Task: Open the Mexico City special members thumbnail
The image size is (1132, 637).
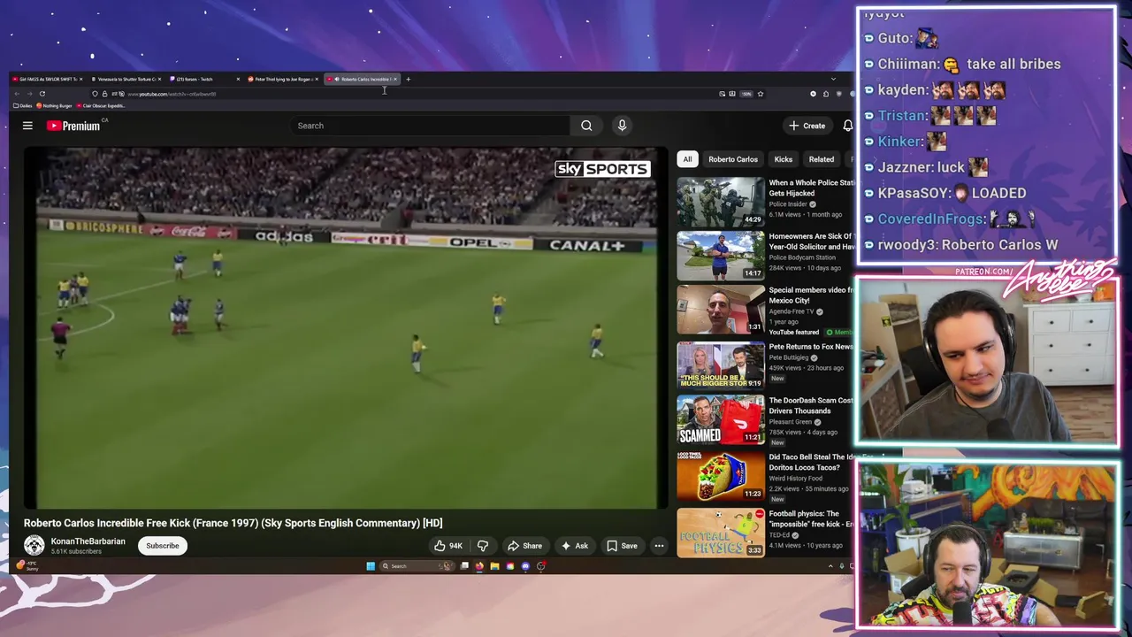Action: pyautogui.click(x=721, y=310)
